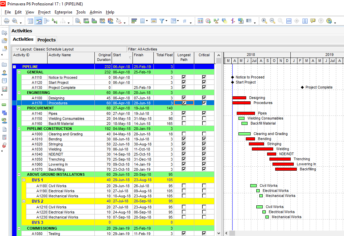The height and width of the screenshot is (236, 344).
Task: Show the Activity Usage Spreadsheet icon
Action: pyautogui.click(x=86, y=21)
